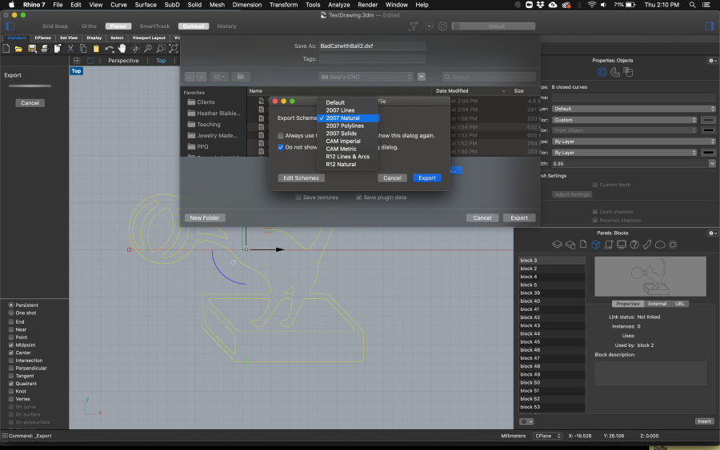Click the Paste clipboard icon
The height and width of the screenshot is (450, 720).
point(96,48)
